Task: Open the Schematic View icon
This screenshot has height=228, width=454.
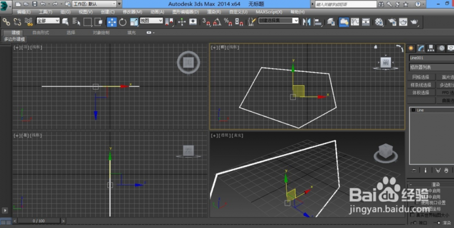Action: (366, 22)
